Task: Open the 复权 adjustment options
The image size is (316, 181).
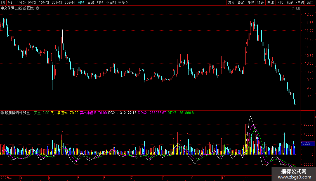Action: [231, 3]
